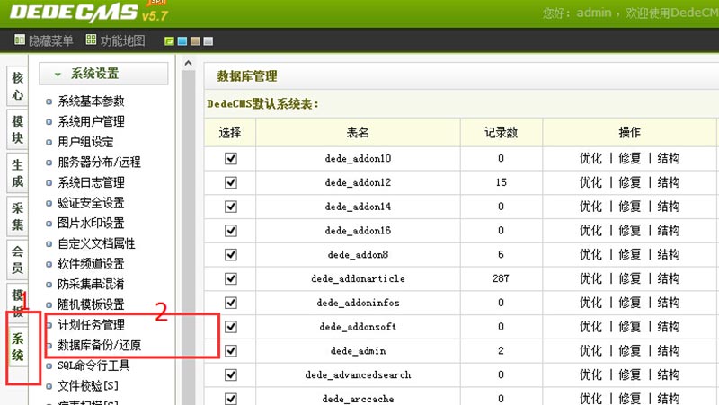This screenshot has width=719, height=405.
Task: Click 优化 for the dede_addon12 table
Action: 590,182
